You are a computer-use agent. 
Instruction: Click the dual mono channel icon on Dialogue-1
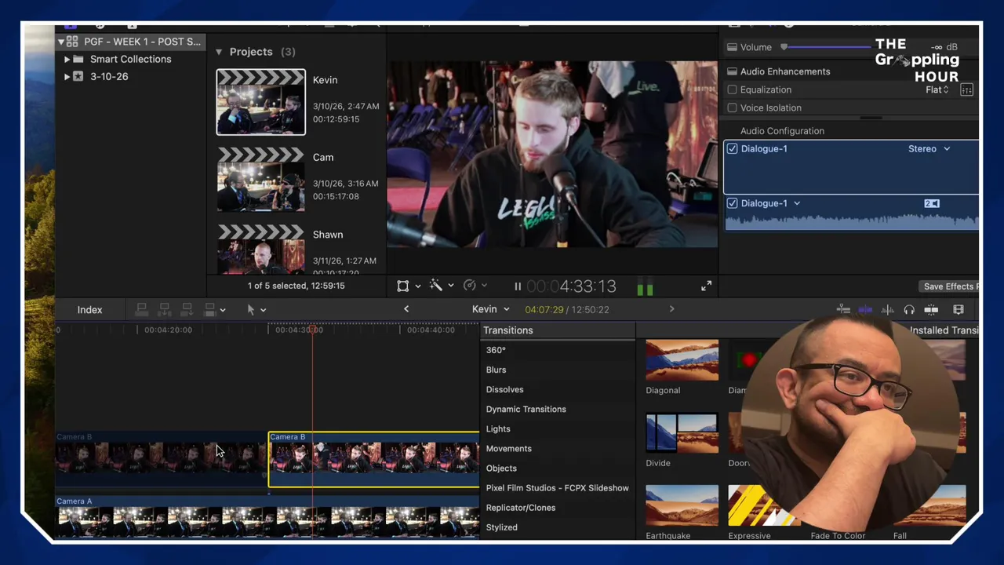coord(931,203)
